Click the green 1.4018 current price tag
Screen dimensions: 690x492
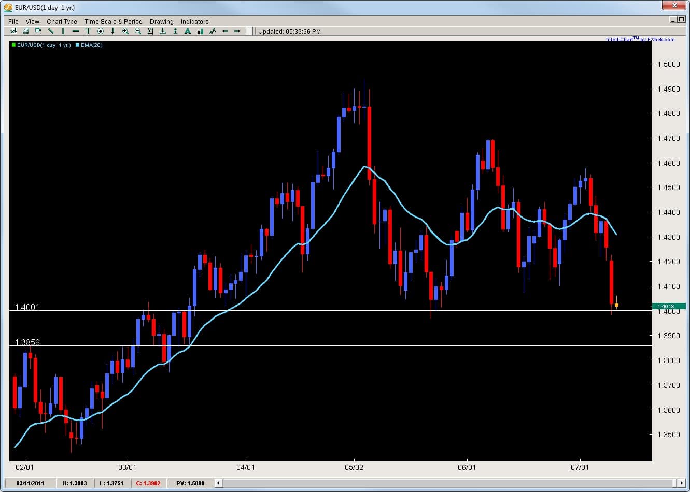[x=669, y=307]
